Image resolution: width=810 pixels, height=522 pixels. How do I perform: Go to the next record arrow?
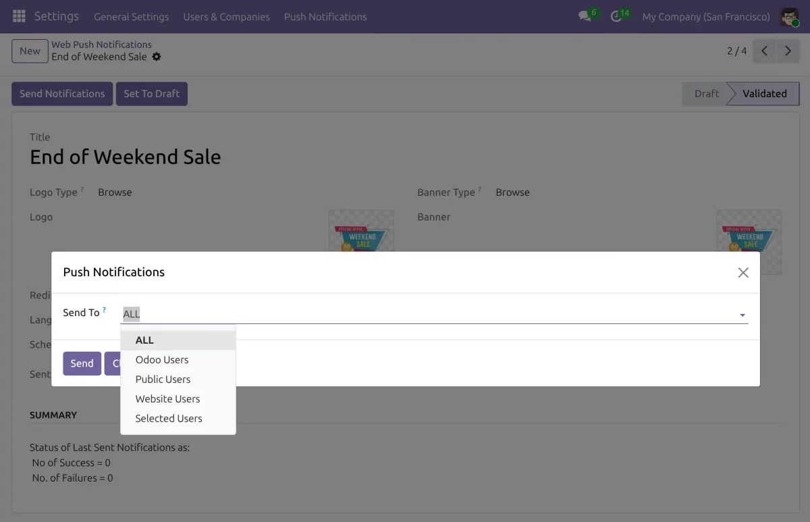(788, 51)
